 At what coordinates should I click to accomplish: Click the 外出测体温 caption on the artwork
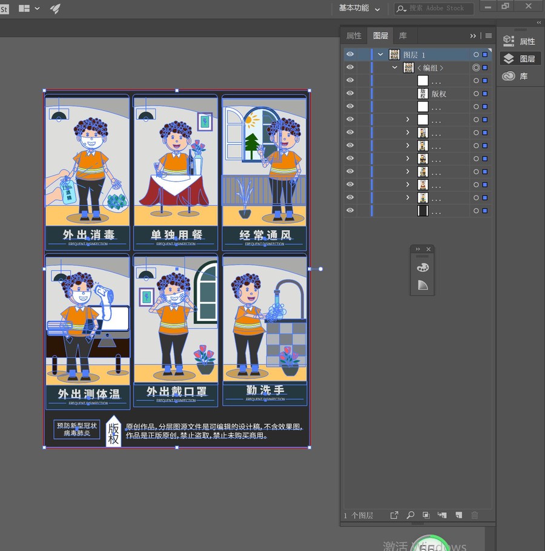[88, 394]
